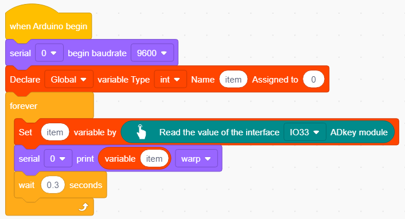Open serial port dropdown in begin baudrate block

pyautogui.click(x=49, y=53)
